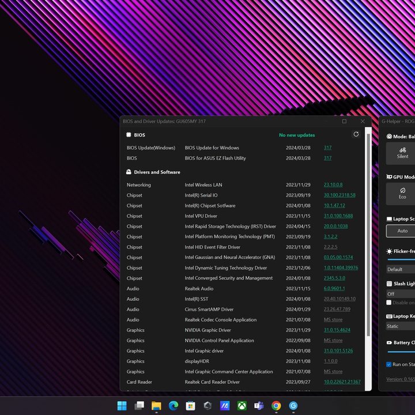415x415 pixels.
Task: Click the Flicker-free sun icon in G-Helper
Action: tap(389, 251)
